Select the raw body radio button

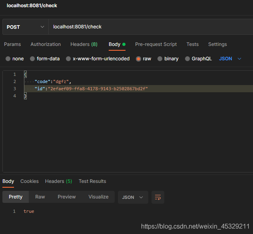139,59
